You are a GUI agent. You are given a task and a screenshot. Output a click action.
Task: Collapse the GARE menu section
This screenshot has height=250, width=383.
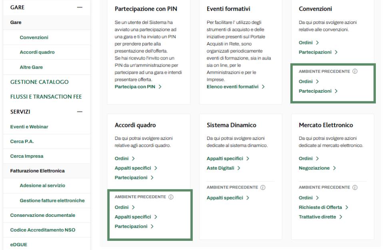pyautogui.click(x=80, y=8)
